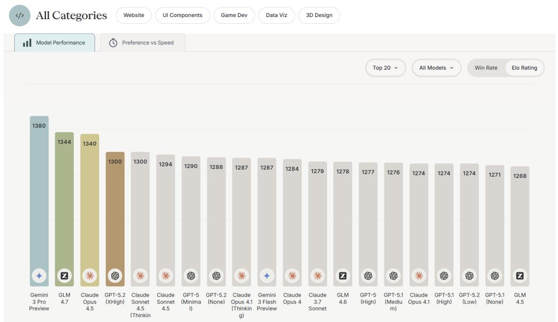The width and height of the screenshot is (558, 322).
Task: Click the Claude Opus 4.5 starburst icon
Action: 90,276
